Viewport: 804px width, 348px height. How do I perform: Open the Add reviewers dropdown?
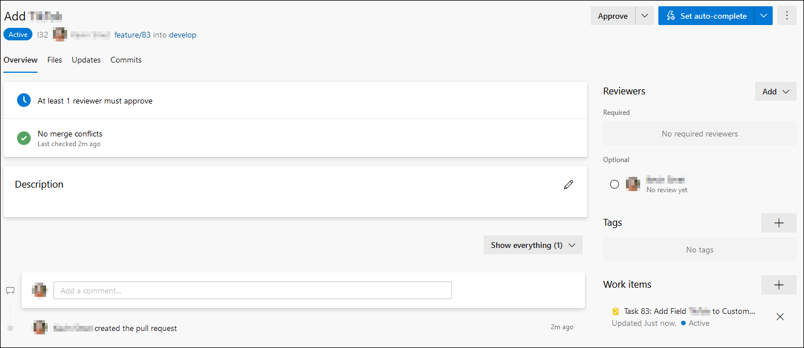pos(775,92)
